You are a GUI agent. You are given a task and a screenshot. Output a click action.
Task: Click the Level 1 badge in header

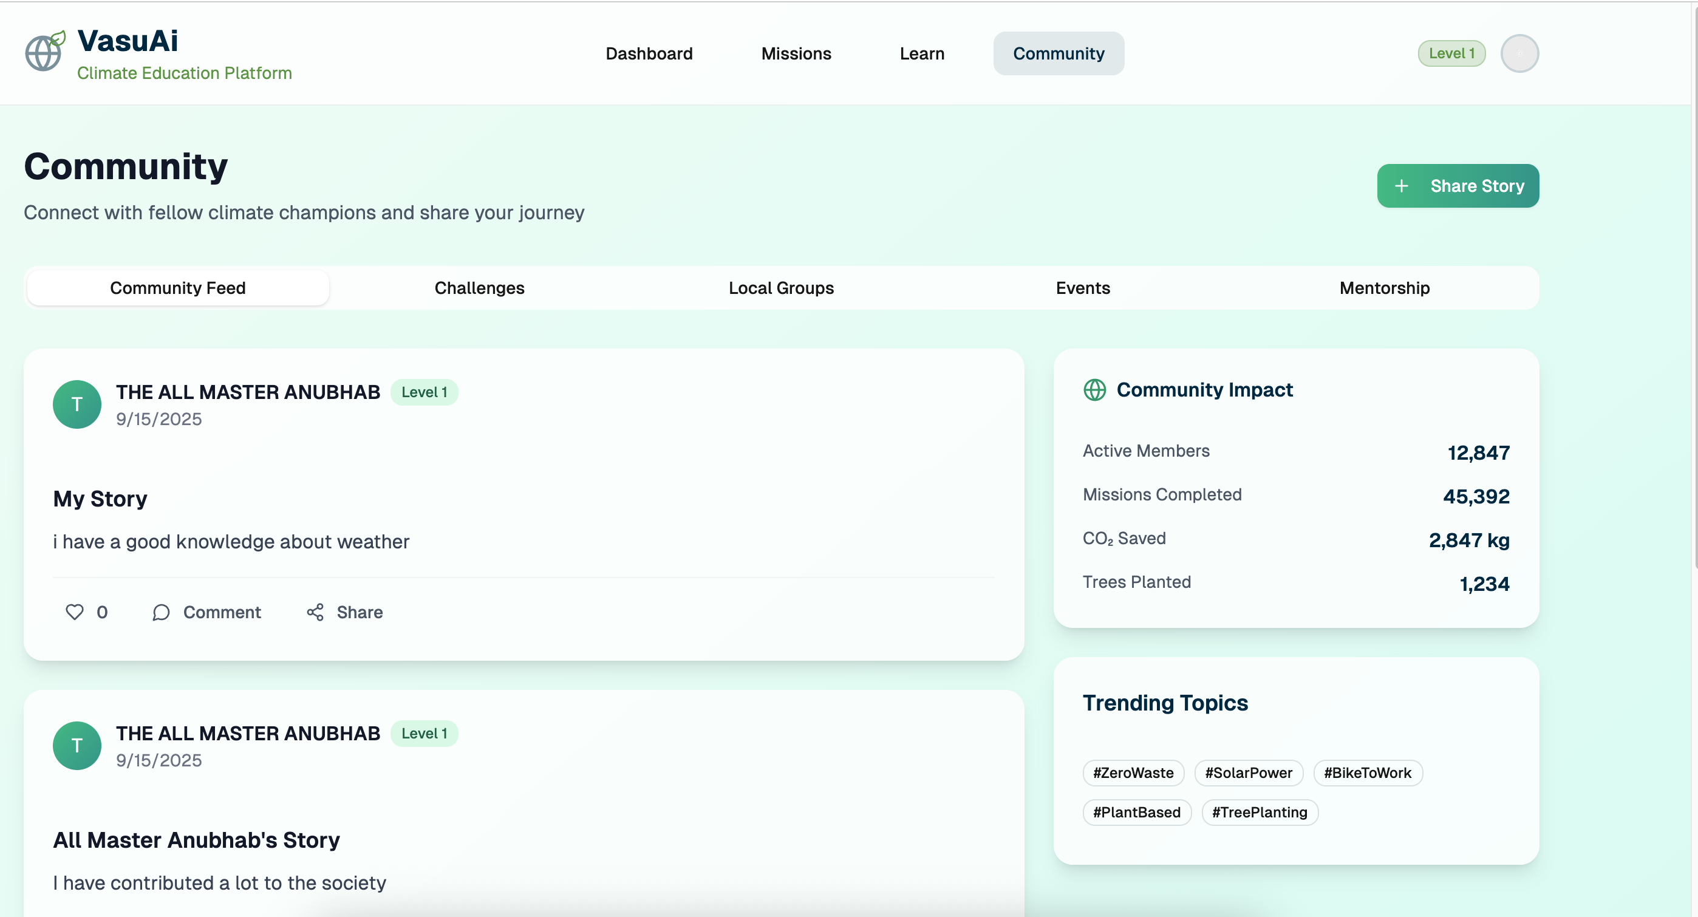(x=1451, y=53)
